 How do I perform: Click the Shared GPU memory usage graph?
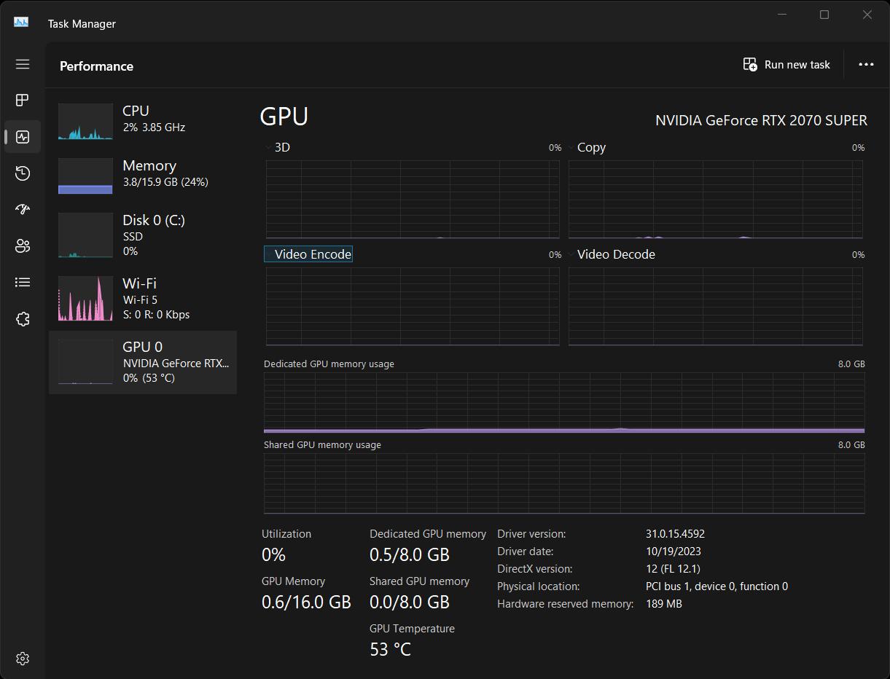(564, 484)
